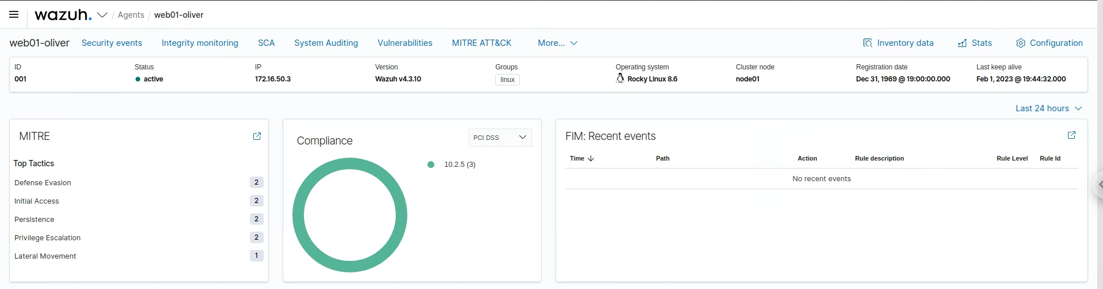Select Persistence tactic
1103x289 pixels.
point(34,220)
